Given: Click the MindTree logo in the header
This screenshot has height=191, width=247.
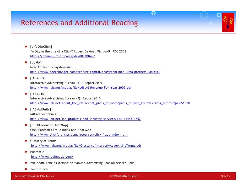Looking at the screenshot, I should click(228, 22).
